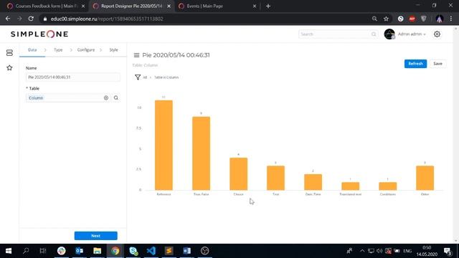Open Word from the taskbar
The image size is (459, 258).
pos(186,251)
